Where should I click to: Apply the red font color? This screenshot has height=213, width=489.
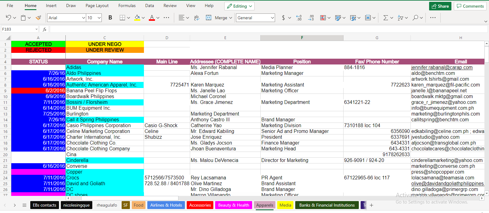coord(152,18)
